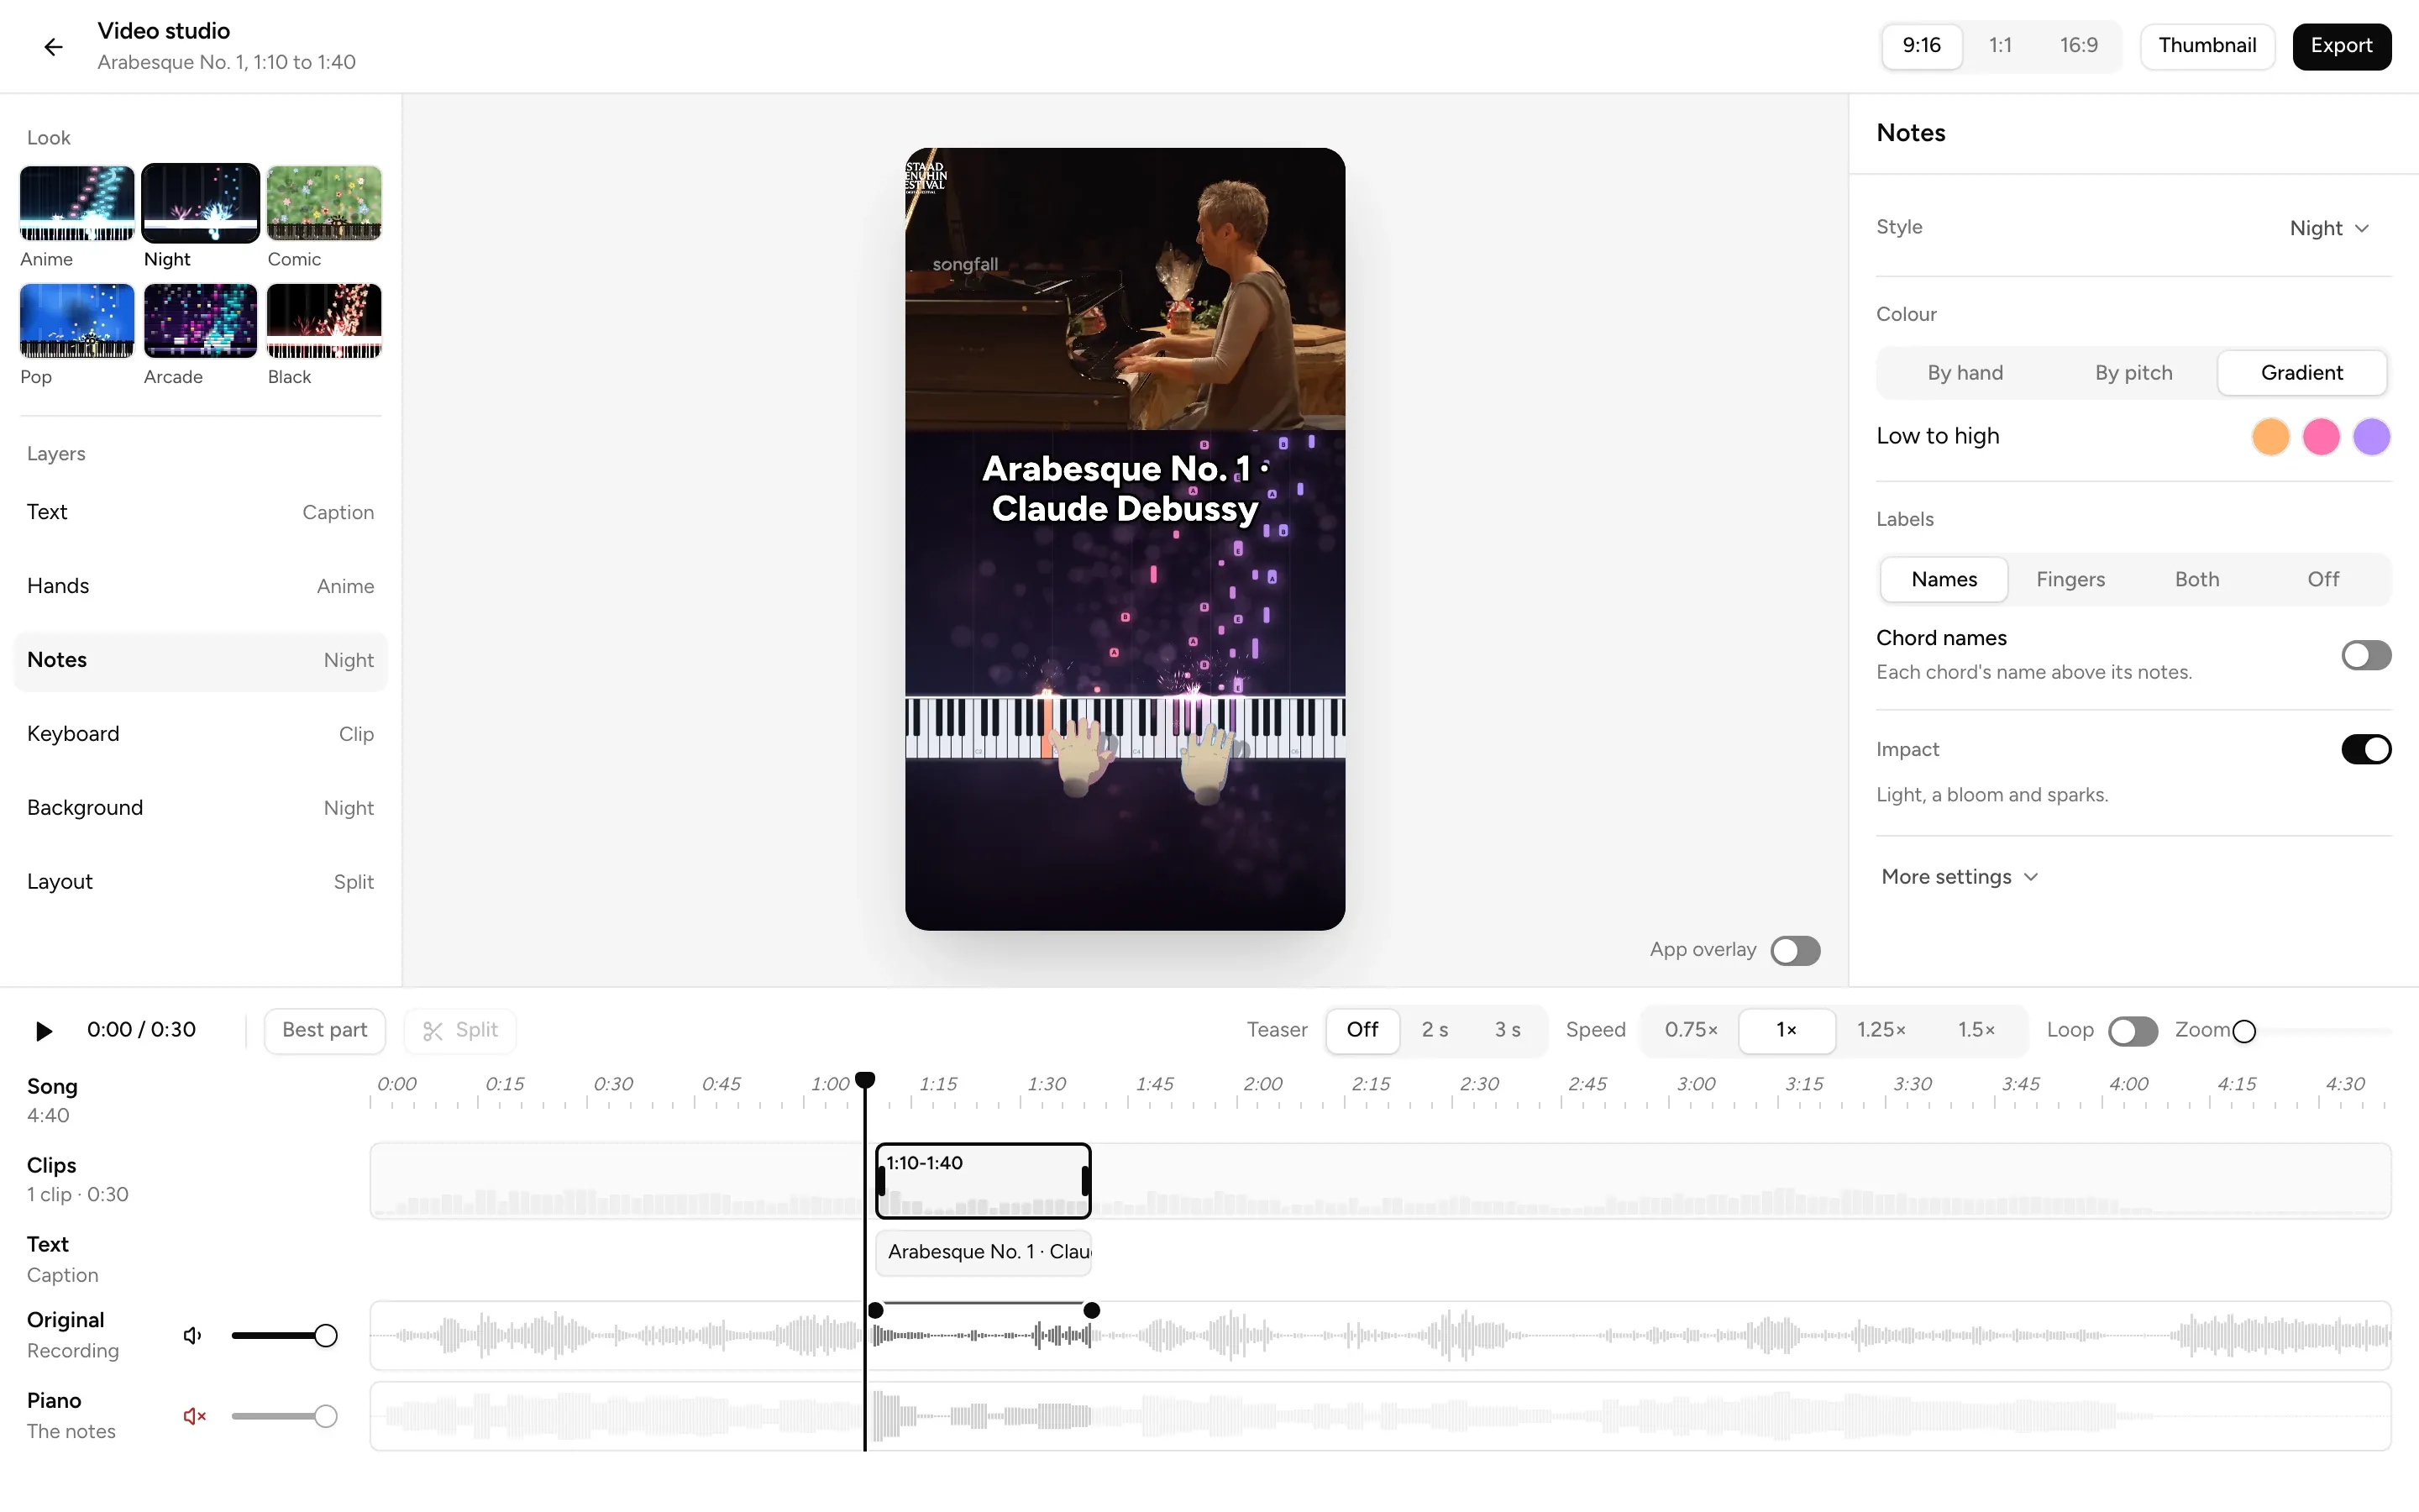Click the Thumbnail button

2206,46
